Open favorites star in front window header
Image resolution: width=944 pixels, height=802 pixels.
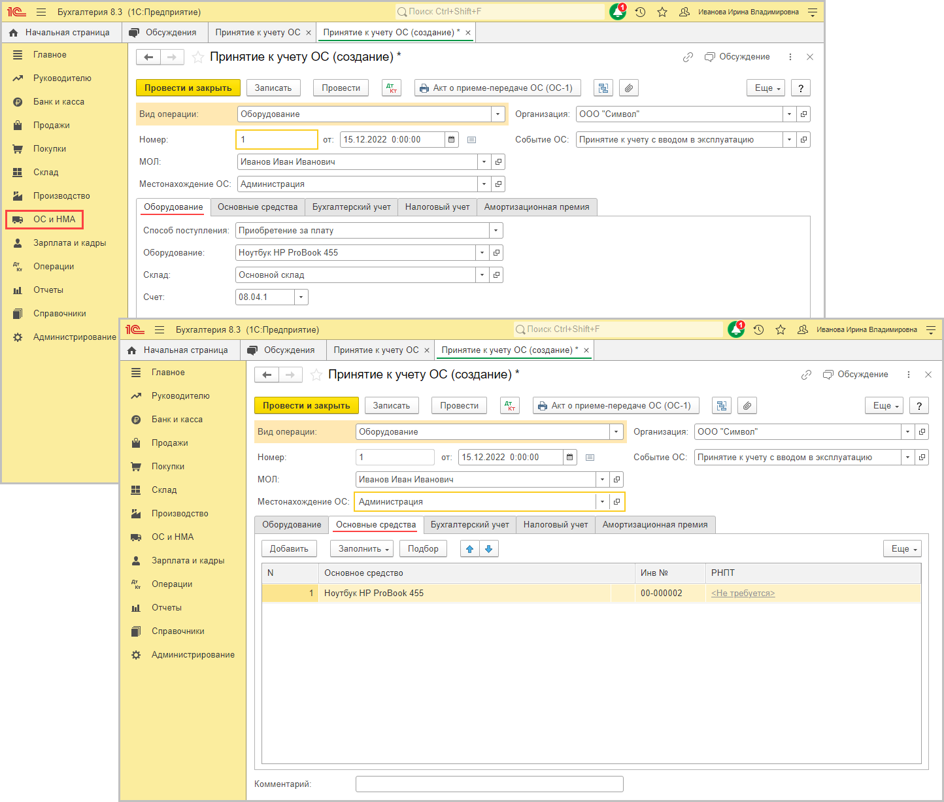click(x=781, y=329)
